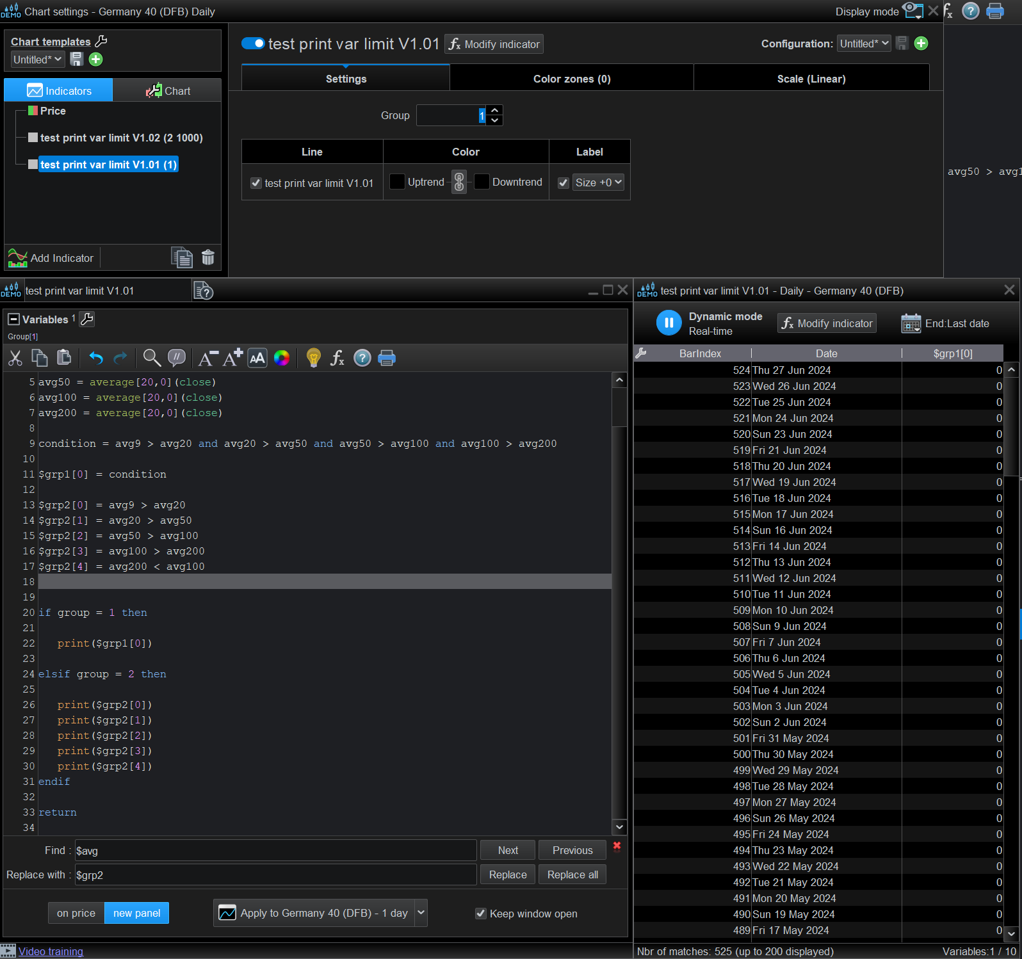Open the search magnifier tool
Viewport: 1022px width, 959px height.
(152, 358)
